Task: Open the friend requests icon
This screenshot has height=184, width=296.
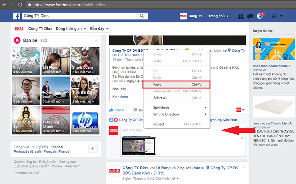Action: (241, 16)
